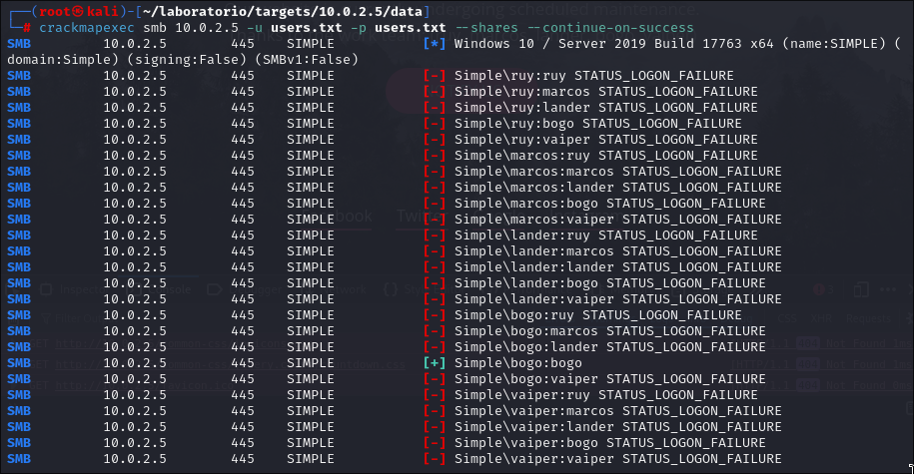This screenshot has width=914, height=474.
Task: Click the green [+] success marker
Action: coord(435,363)
